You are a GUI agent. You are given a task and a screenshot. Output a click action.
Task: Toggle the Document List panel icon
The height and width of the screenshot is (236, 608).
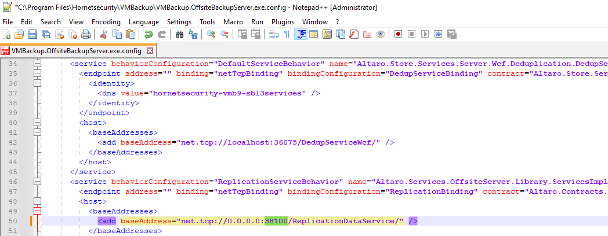[x=341, y=35]
